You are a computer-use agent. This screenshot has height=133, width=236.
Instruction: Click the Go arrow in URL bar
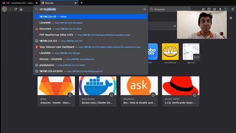coord(144,9)
